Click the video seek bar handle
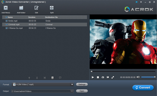The width and height of the screenshot is (157, 96). coord(92,71)
